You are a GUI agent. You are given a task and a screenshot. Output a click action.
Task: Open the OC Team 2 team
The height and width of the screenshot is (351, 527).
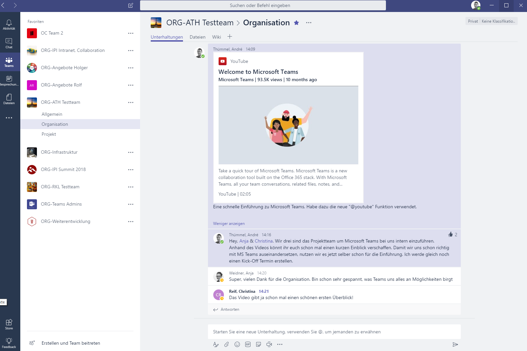tap(80, 33)
